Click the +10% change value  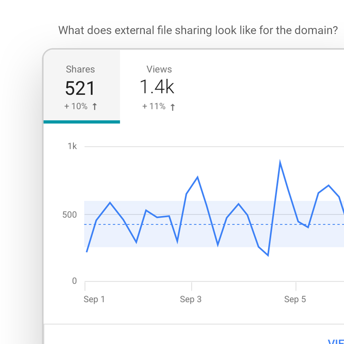(x=76, y=106)
